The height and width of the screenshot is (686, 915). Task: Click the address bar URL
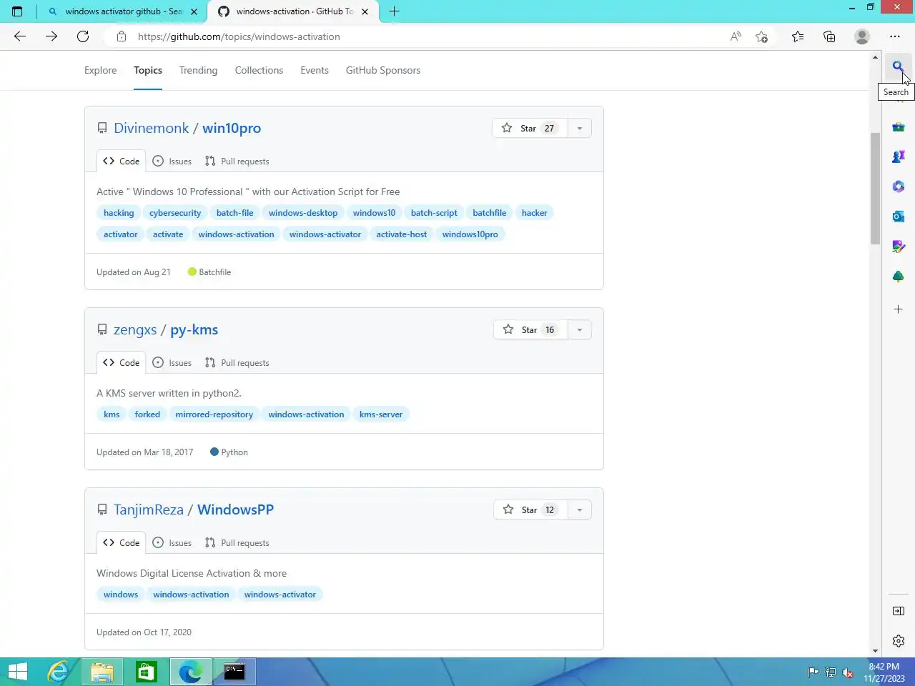(x=239, y=36)
